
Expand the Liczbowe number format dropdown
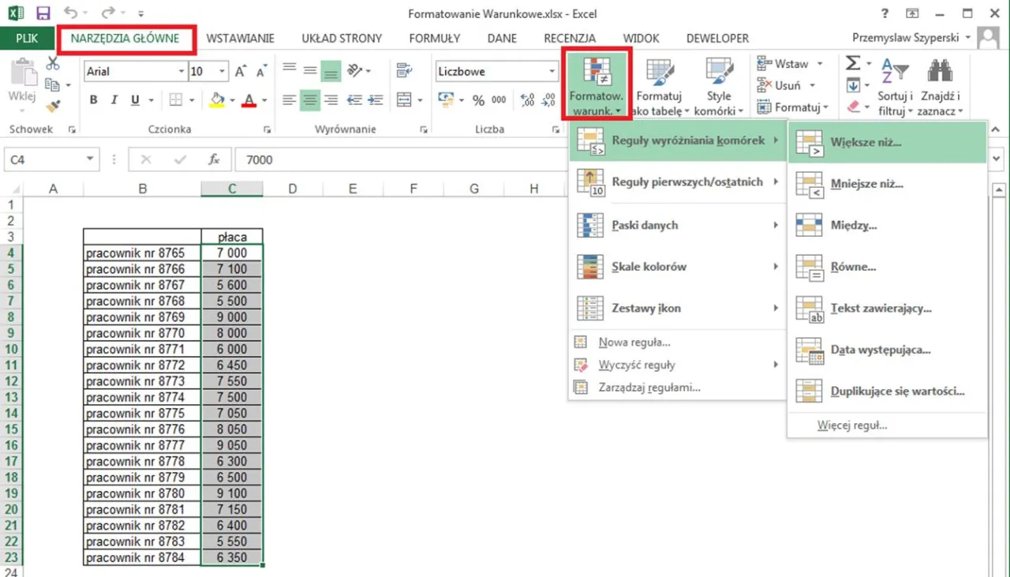coord(552,72)
